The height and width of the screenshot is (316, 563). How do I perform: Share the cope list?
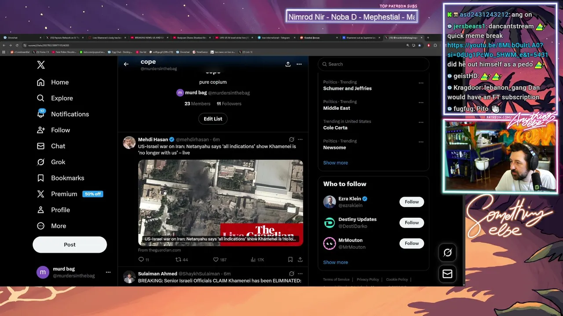(x=288, y=64)
